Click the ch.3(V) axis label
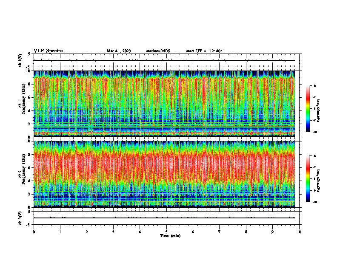The height and width of the screenshot is (260, 337). click(20, 218)
